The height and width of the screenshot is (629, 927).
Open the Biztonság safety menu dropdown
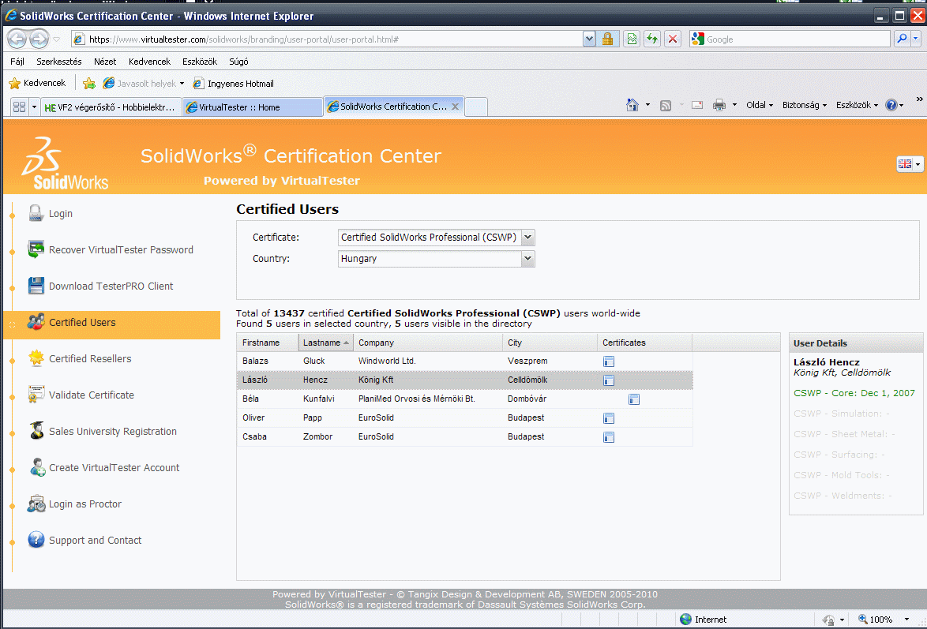pyautogui.click(x=804, y=105)
